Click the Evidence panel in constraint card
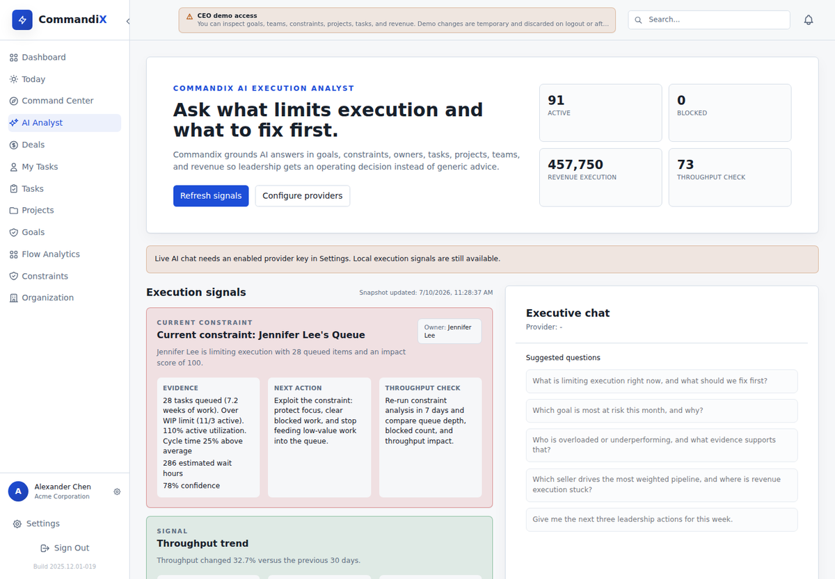Viewport: 835px width, 579px height. pyautogui.click(x=209, y=437)
